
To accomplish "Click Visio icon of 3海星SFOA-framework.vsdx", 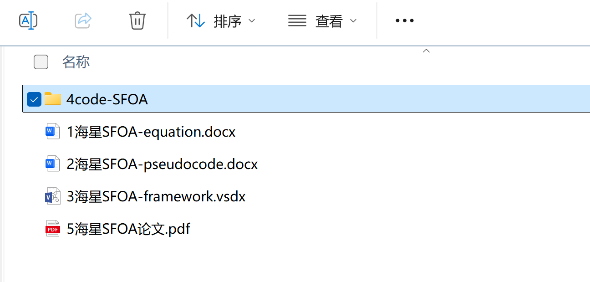I will (53, 196).
